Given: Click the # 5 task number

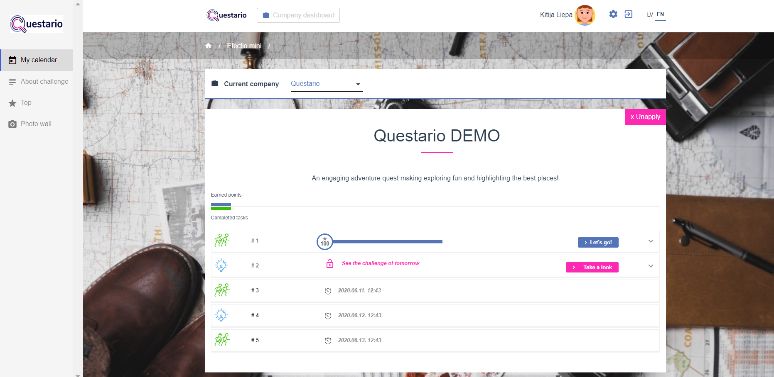Looking at the screenshot, I should tap(255, 341).
